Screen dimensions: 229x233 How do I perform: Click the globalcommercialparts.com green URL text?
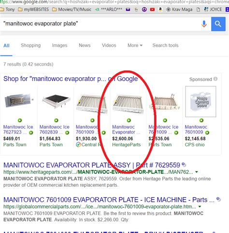tap(100, 206)
